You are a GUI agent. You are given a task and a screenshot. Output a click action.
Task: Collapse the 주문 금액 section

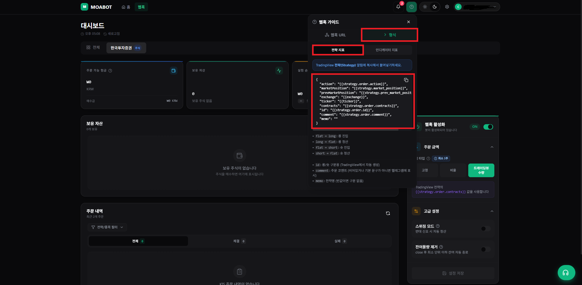tap(492, 147)
